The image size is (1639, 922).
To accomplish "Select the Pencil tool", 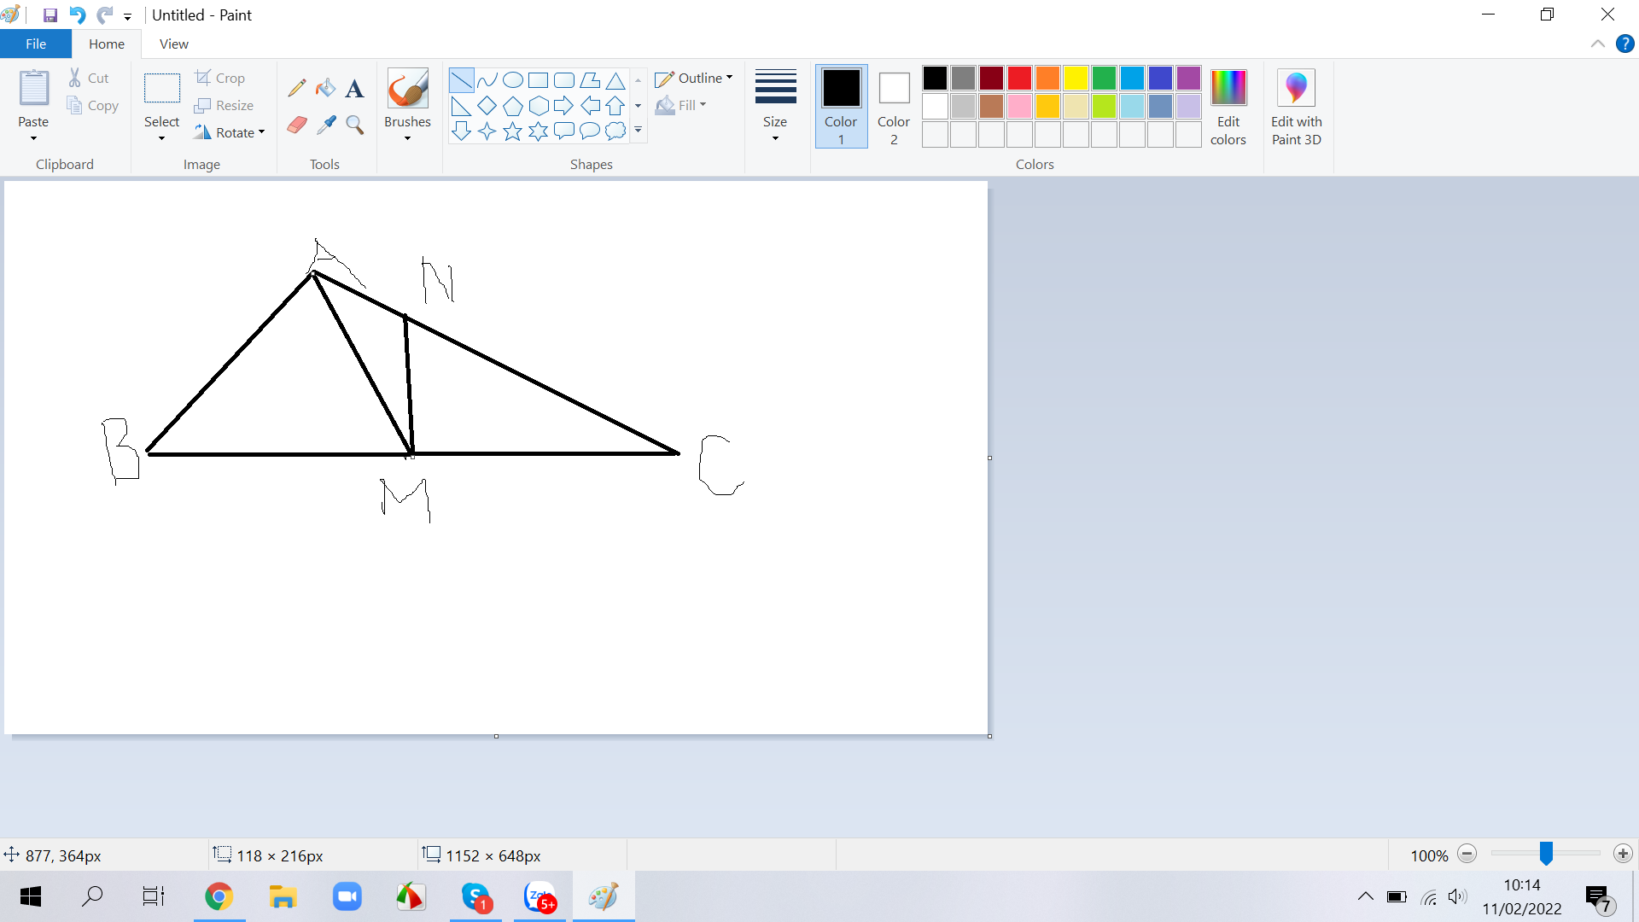I will pyautogui.click(x=297, y=88).
